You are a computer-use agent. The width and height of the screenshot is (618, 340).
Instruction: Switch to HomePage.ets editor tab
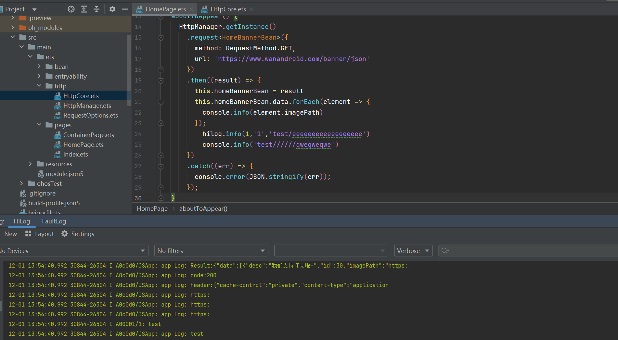coord(165,9)
